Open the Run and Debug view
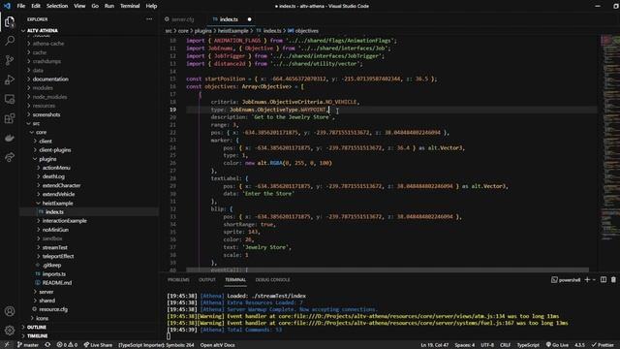This screenshot has width=620, height=349. (x=10, y=79)
